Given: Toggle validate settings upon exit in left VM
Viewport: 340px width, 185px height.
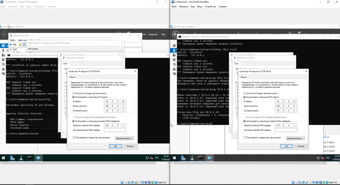Looking at the screenshot, I should click(x=74, y=137).
